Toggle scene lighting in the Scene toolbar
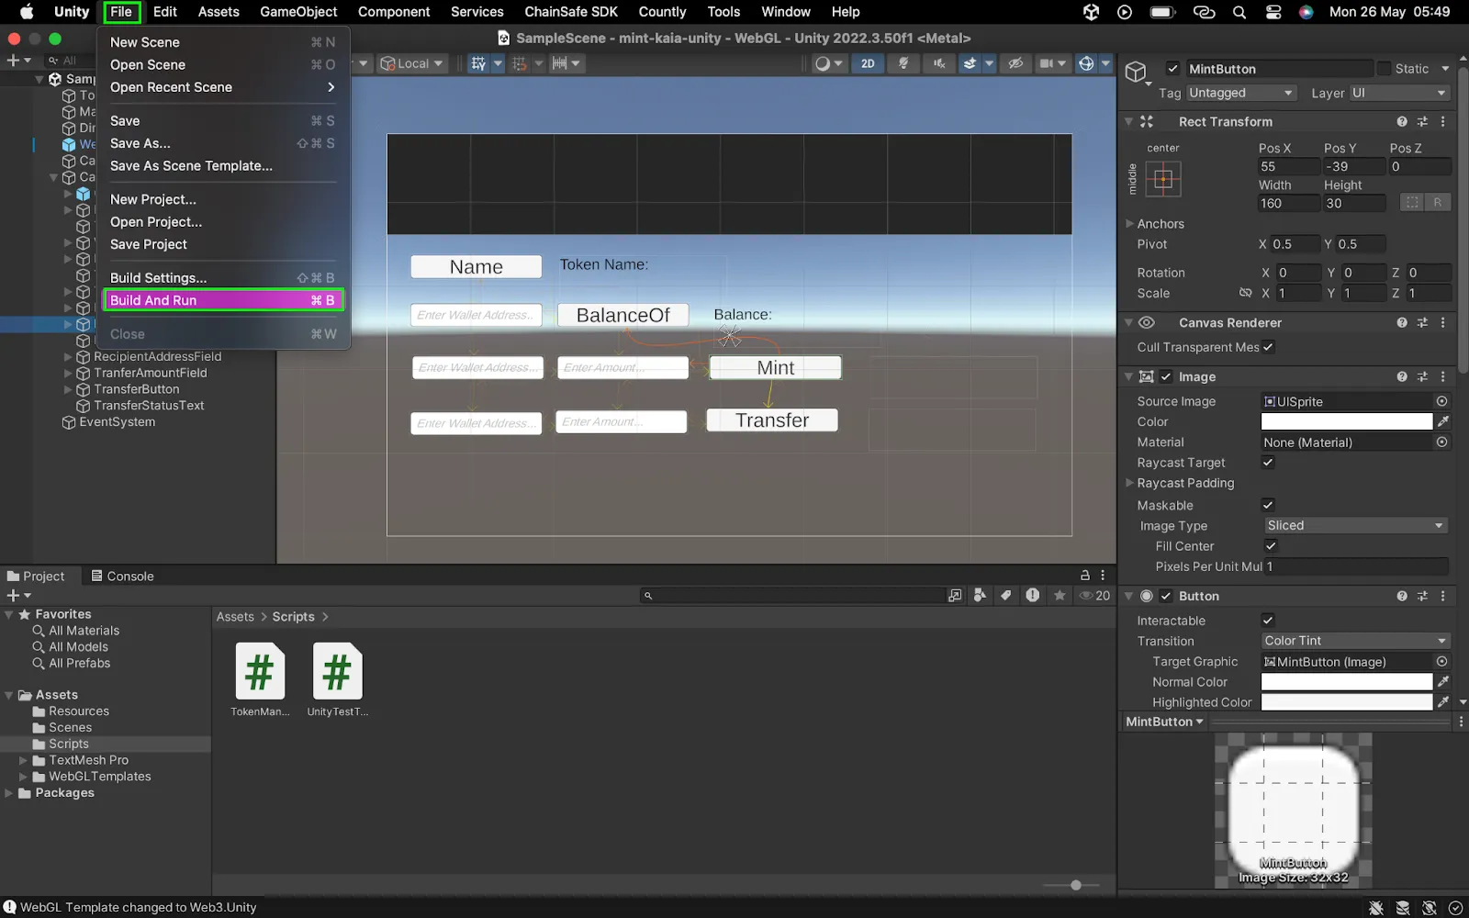 pos(903,63)
